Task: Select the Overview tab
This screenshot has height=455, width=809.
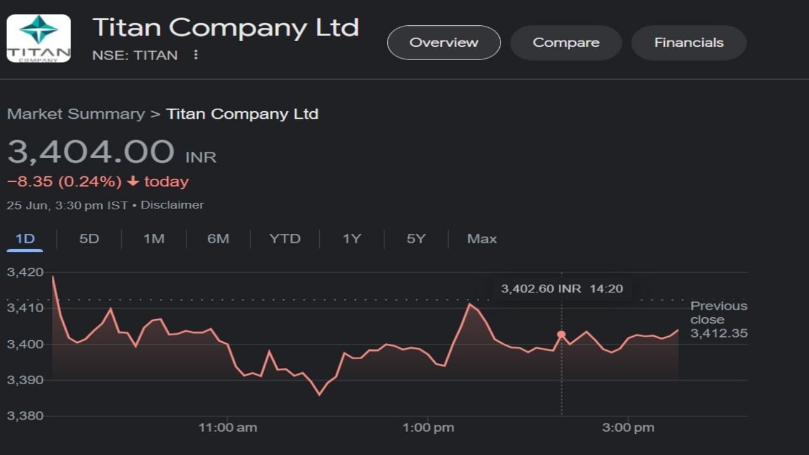Action: coord(444,42)
